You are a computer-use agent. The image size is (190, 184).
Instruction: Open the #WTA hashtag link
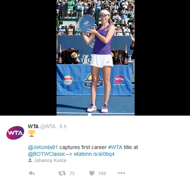tap(115, 147)
